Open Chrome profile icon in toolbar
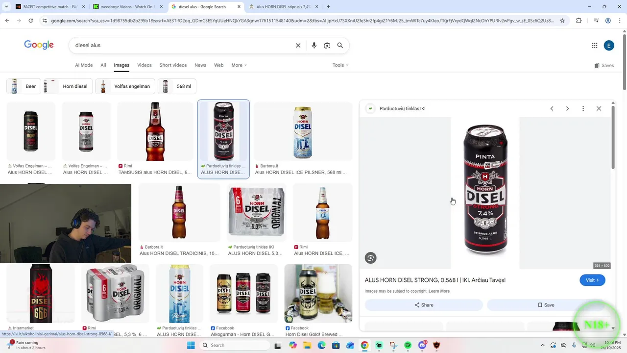 pos(608,21)
